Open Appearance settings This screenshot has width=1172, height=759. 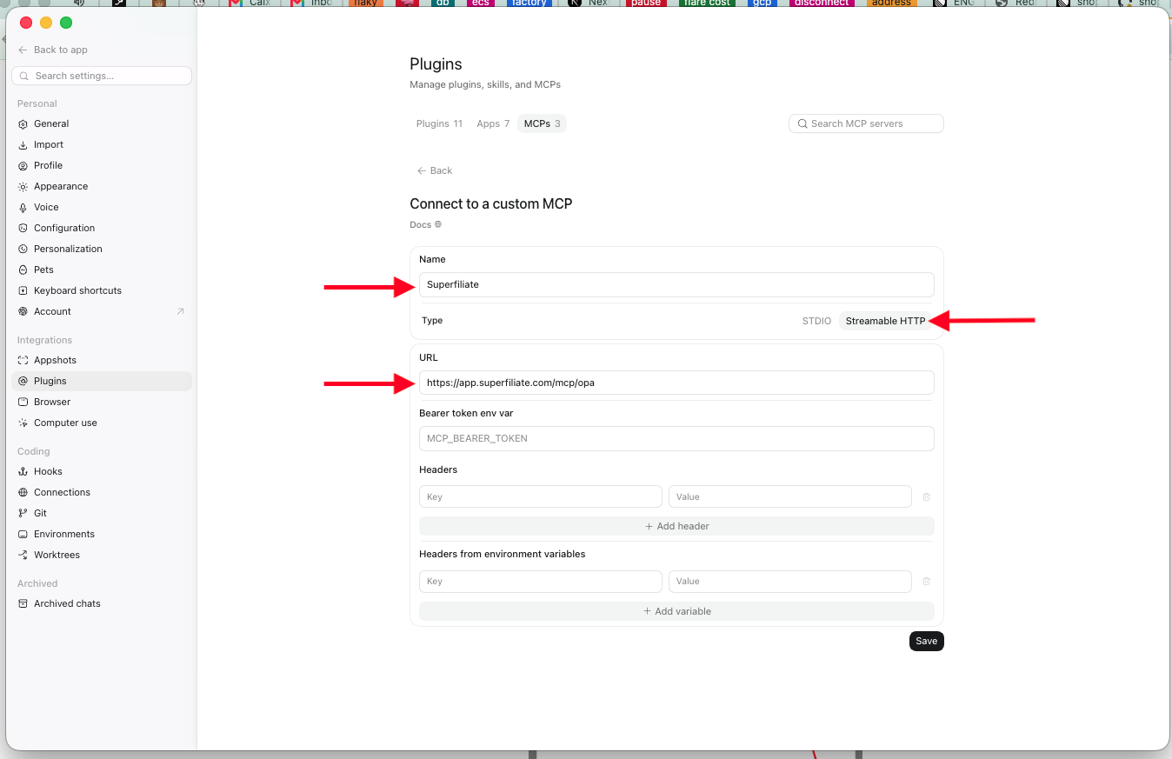coord(102,186)
